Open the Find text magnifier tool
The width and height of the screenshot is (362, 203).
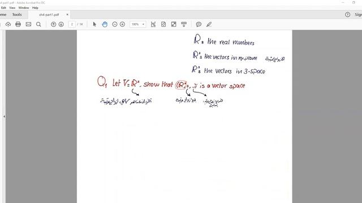[38, 24]
